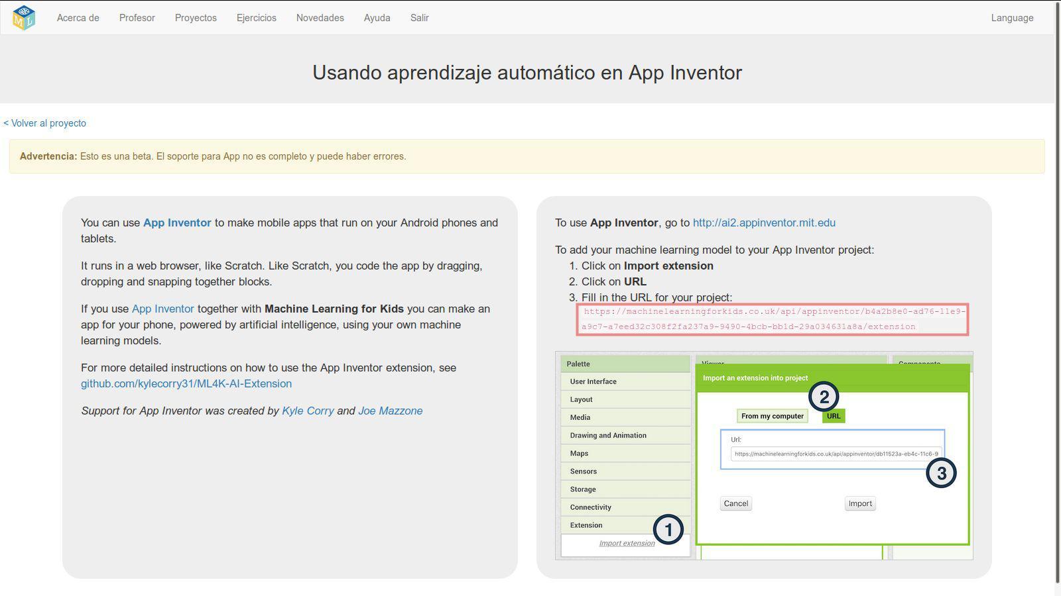Screen dimensions: 1061x596
Task: Click the browser vertical scrollbar
Action: 1058,291
